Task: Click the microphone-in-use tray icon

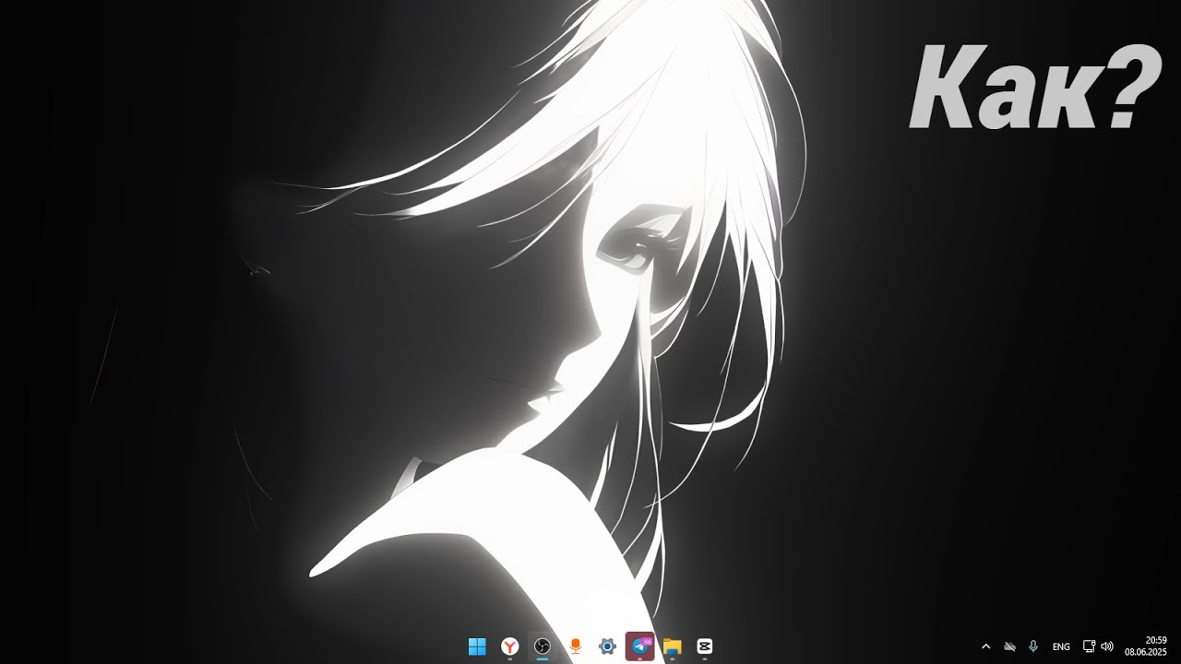Action: coord(1033,646)
